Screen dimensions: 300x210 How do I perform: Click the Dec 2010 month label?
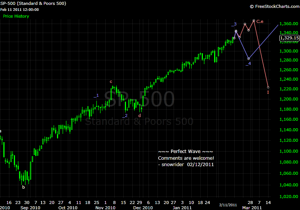click(143, 208)
